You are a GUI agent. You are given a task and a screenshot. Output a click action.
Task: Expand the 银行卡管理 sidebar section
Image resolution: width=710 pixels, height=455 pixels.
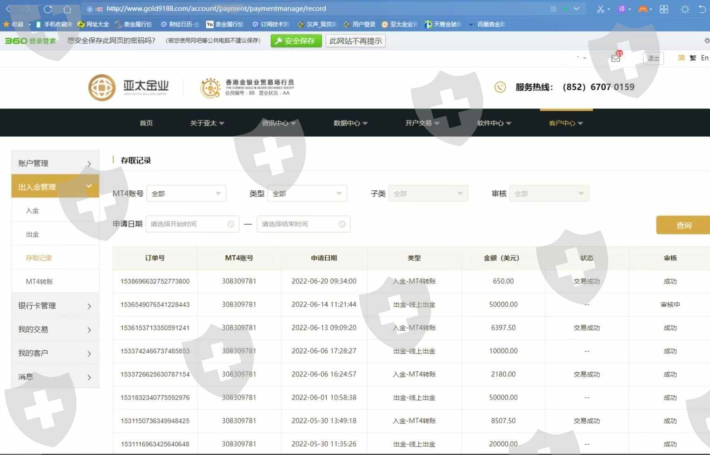pyautogui.click(x=55, y=306)
